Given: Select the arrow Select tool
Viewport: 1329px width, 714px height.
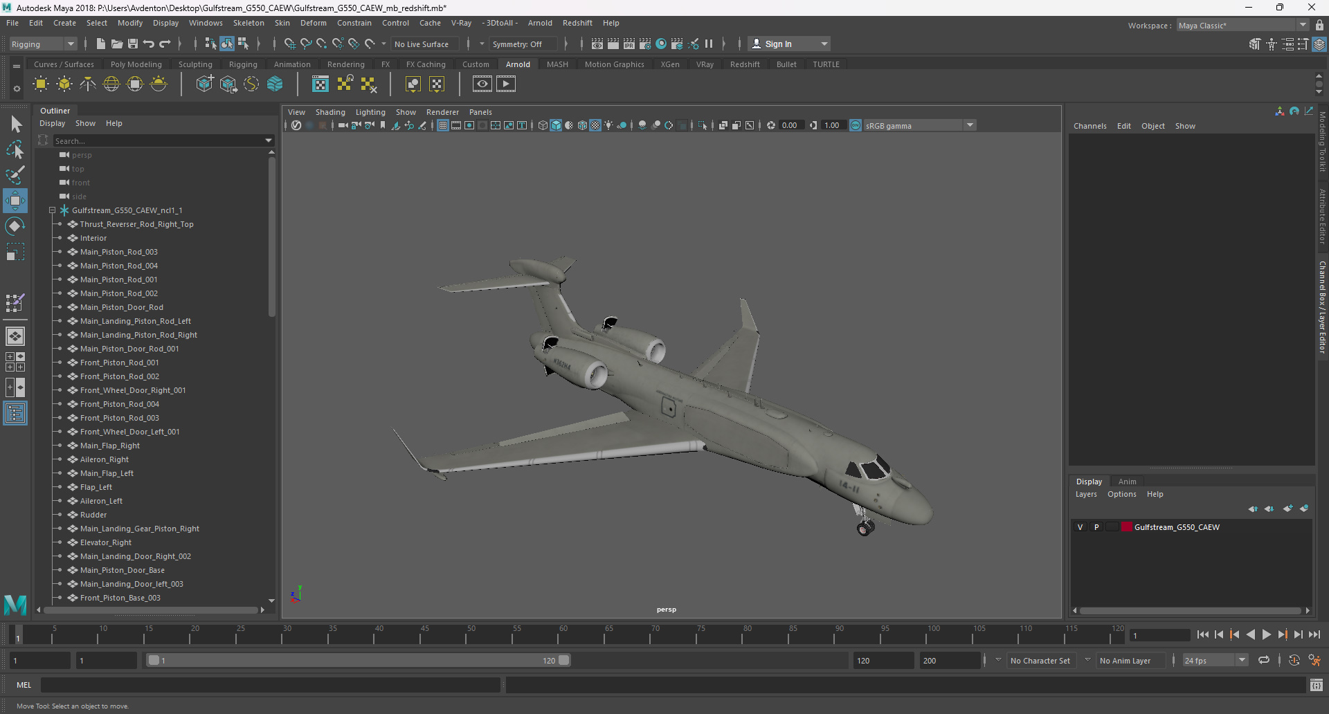Looking at the screenshot, I should point(15,124).
